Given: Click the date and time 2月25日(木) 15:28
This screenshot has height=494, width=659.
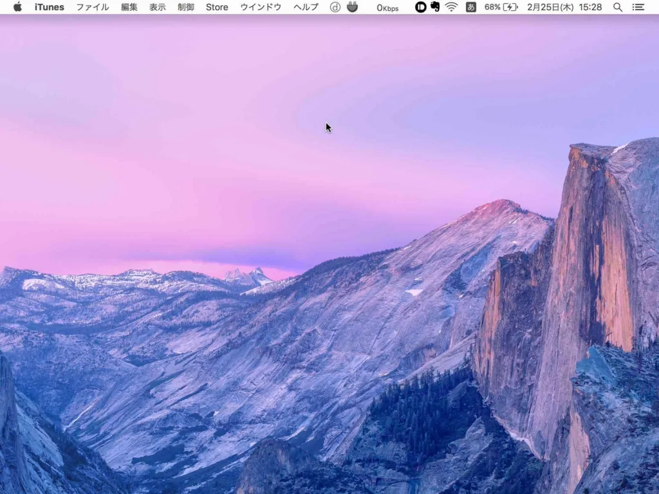Looking at the screenshot, I should coord(564,7).
